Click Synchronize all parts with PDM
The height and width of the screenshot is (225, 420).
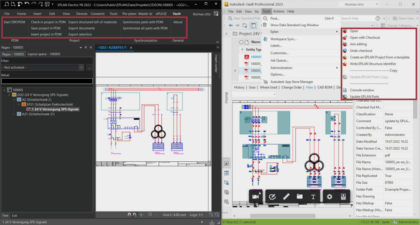(145, 28)
